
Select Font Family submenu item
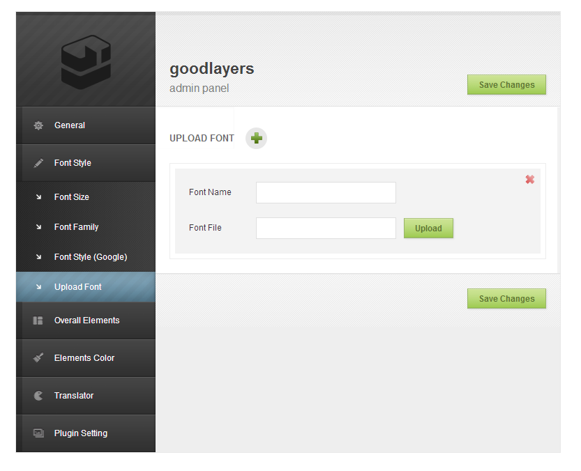[x=86, y=227]
